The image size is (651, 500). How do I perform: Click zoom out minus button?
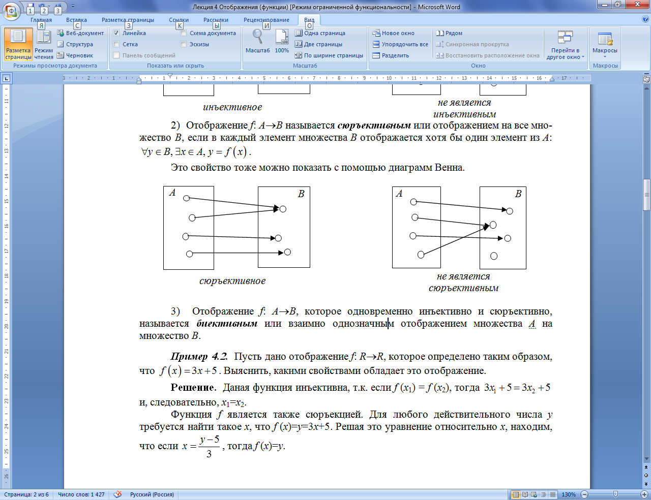coord(584,494)
